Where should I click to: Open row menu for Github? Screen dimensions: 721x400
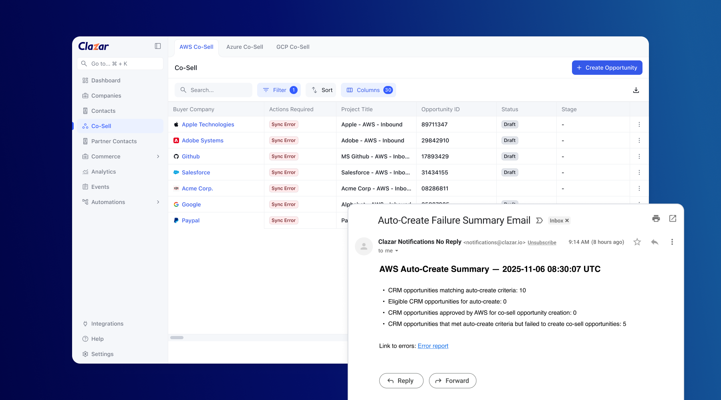point(639,156)
